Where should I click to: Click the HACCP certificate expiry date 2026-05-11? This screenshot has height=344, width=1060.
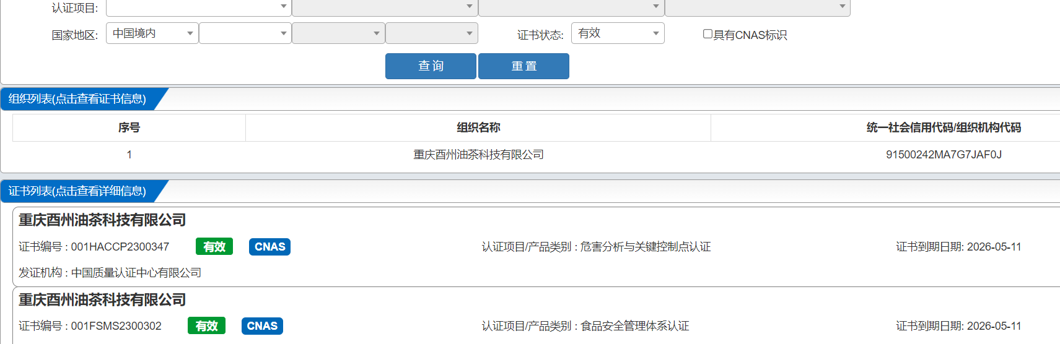coord(994,247)
